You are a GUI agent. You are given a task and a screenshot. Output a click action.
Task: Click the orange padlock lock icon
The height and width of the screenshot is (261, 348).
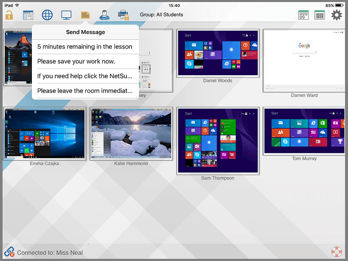(x=9, y=15)
